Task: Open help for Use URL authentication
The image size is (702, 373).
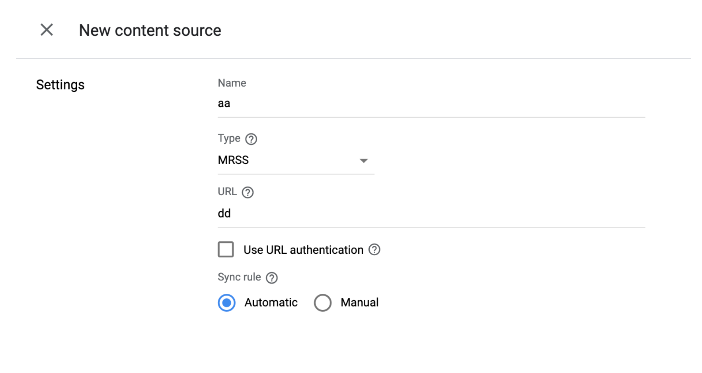Action: tap(374, 250)
